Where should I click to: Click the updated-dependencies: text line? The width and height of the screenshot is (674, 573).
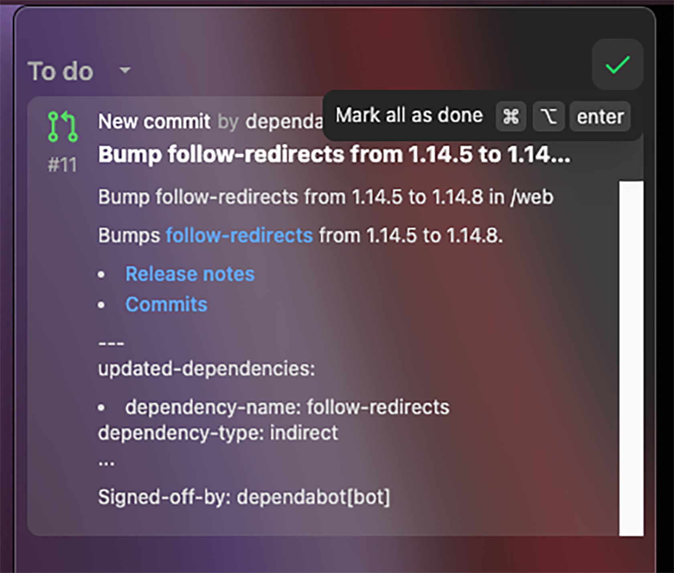point(207,368)
